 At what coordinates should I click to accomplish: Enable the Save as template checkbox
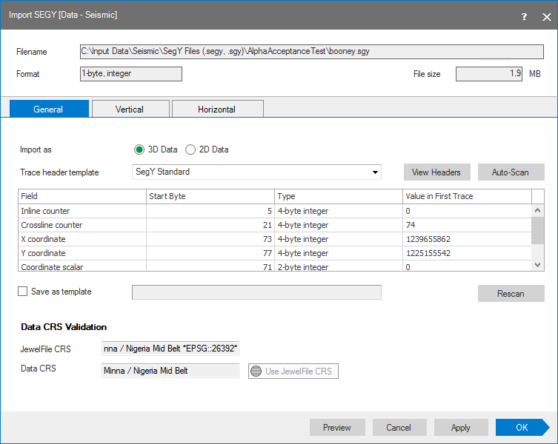click(23, 292)
